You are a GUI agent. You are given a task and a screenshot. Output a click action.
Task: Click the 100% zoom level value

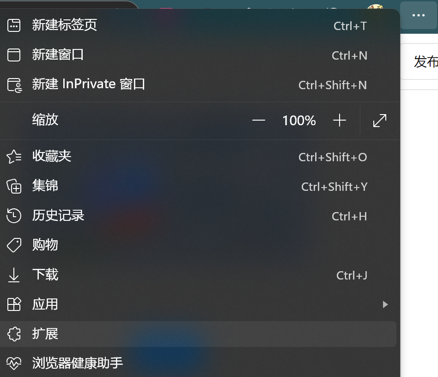coord(299,121)
